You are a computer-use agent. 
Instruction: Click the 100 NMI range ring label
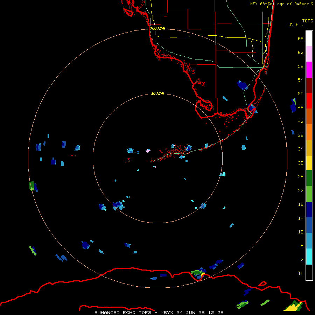(157, 28)
